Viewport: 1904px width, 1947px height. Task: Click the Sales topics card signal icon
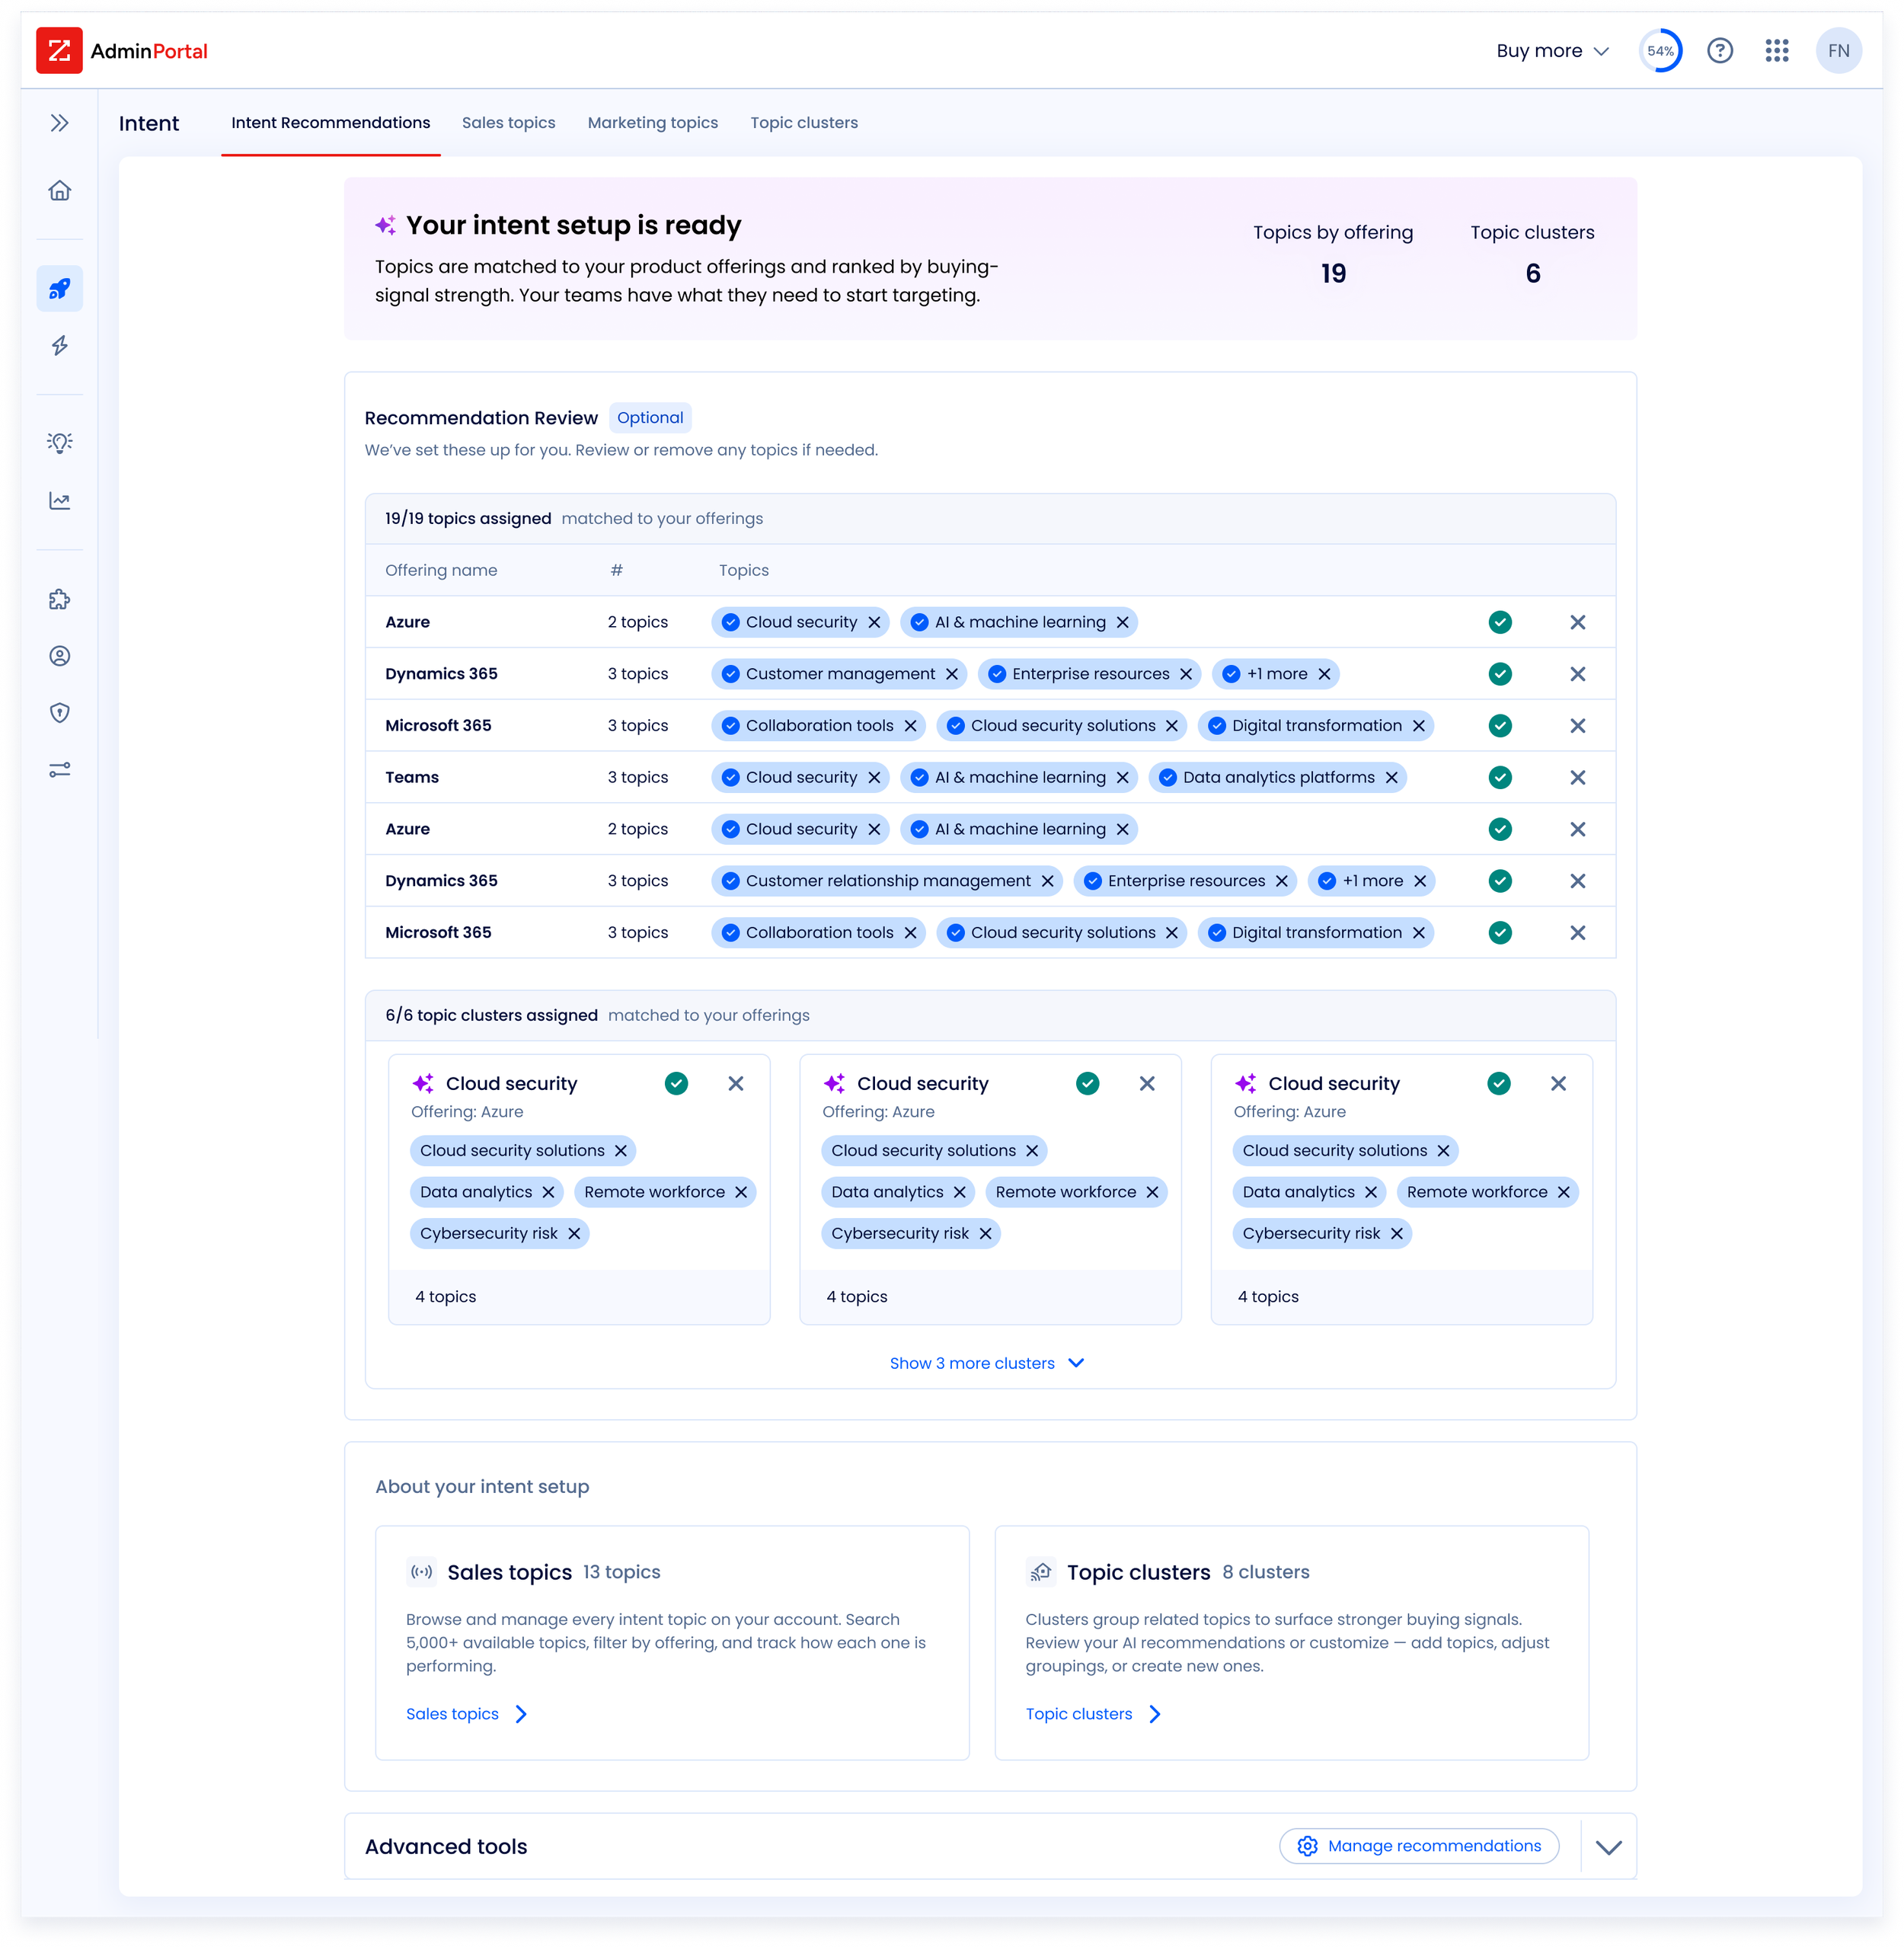coord(422,1572)
